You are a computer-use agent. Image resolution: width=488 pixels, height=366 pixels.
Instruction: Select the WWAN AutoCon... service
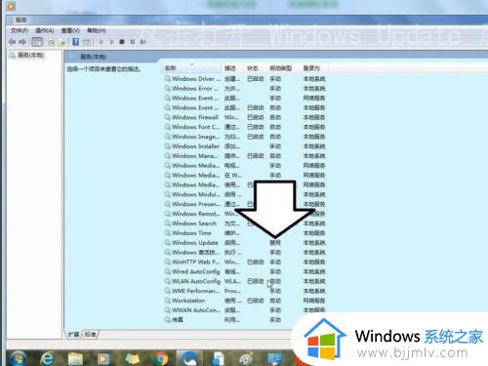(x=245, y=310)
